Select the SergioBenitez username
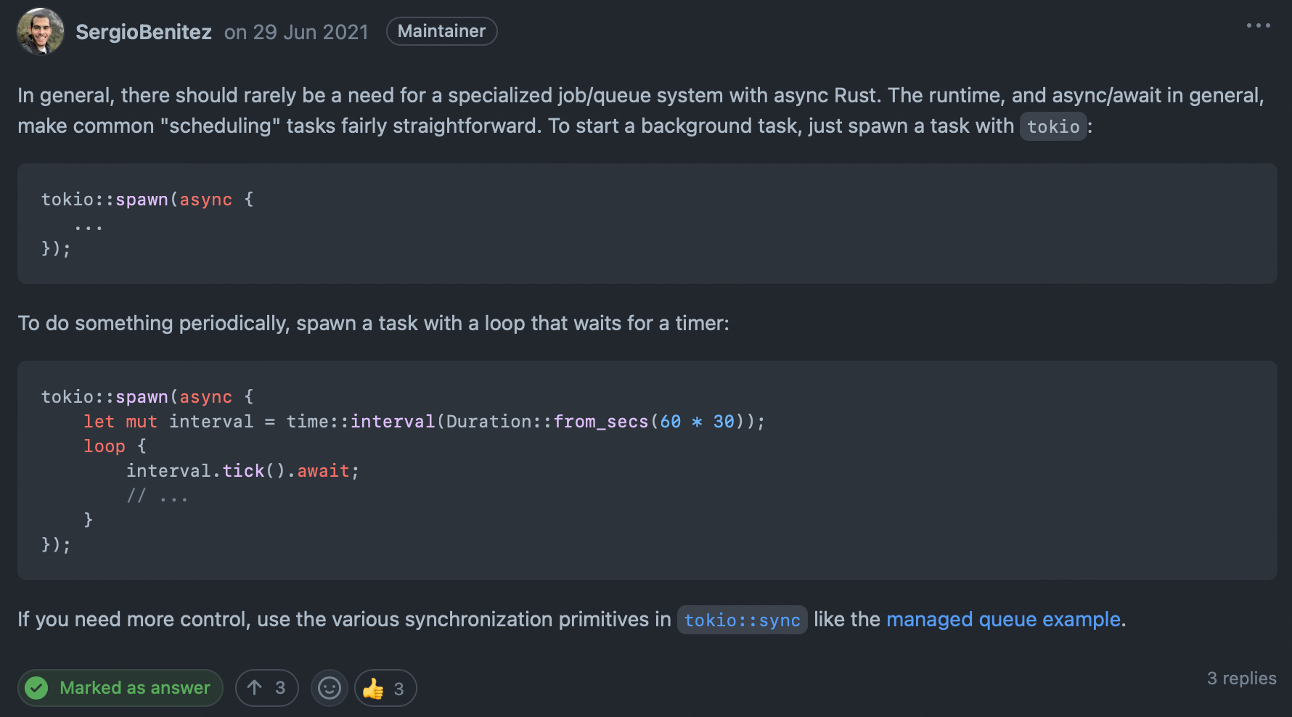 [x=144, y=31]
